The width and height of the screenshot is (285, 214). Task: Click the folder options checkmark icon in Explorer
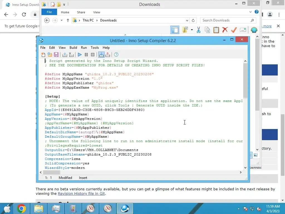tap(185, 30)
